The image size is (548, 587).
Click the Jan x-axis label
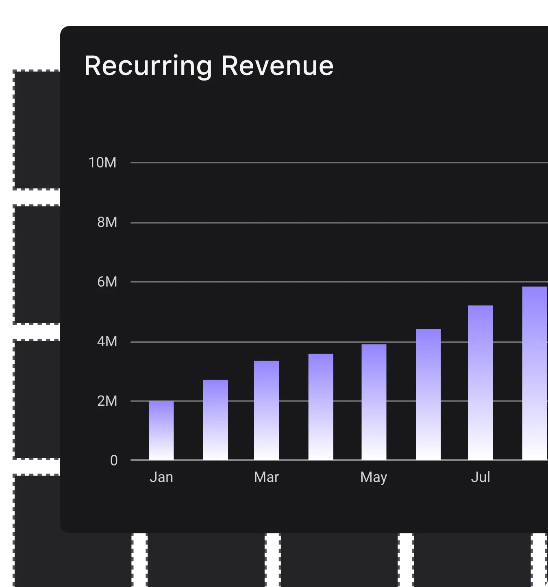(x=161, y=477)
